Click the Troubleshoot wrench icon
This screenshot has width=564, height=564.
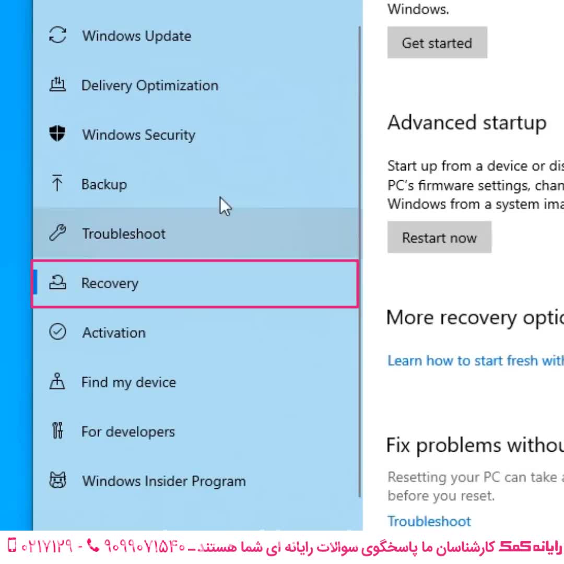[57, 233]
